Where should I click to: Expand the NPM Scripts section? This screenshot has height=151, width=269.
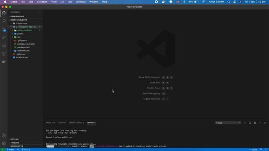click(25, 146)
